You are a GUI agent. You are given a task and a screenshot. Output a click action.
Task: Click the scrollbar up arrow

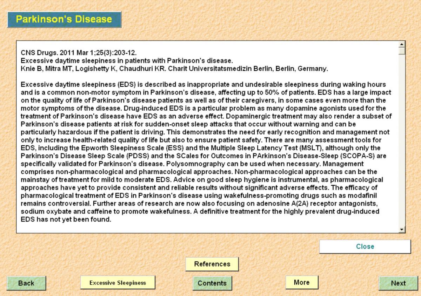402,44
